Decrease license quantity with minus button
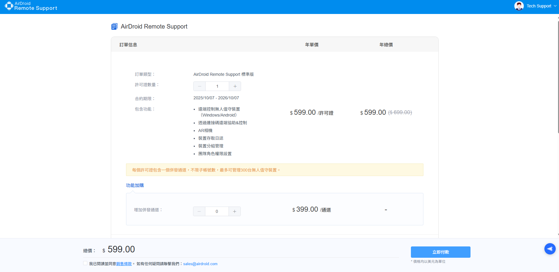This screenshot has width=559, height=272. [199, 86]
